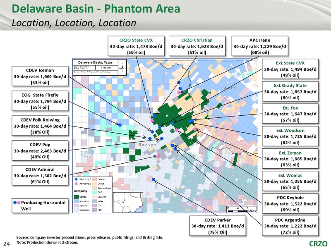Click the pink well marker for APC Irene

coord(179,93)
